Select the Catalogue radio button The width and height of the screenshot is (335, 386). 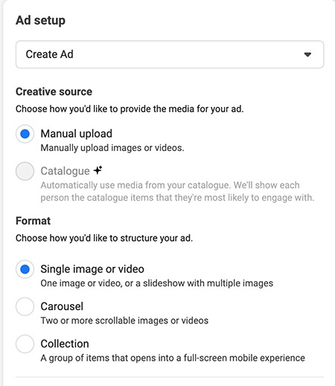click(25, 171)
